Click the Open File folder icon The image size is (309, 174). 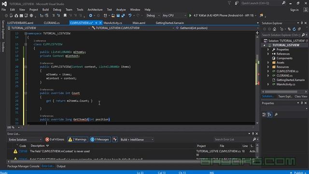coord(113,15)
